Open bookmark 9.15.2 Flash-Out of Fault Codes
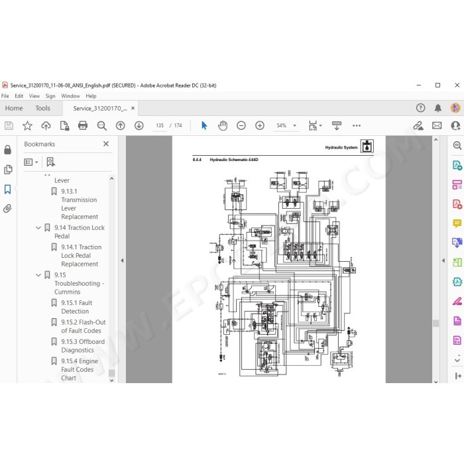Image resolution: width=464 pixels, height=464 pixels. 83,326
